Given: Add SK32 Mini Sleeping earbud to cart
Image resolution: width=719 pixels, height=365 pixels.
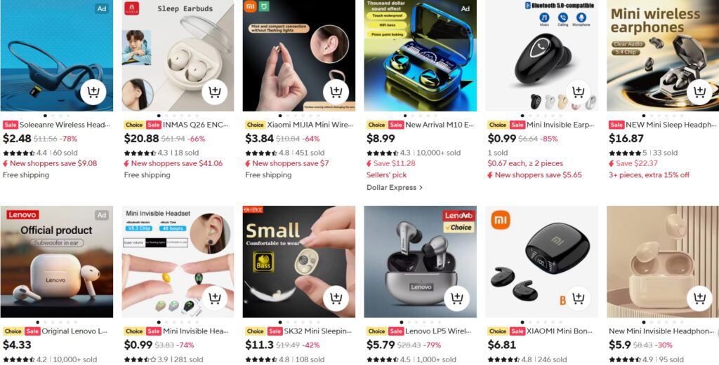Looking at the screenshot, I should point(336,298).
